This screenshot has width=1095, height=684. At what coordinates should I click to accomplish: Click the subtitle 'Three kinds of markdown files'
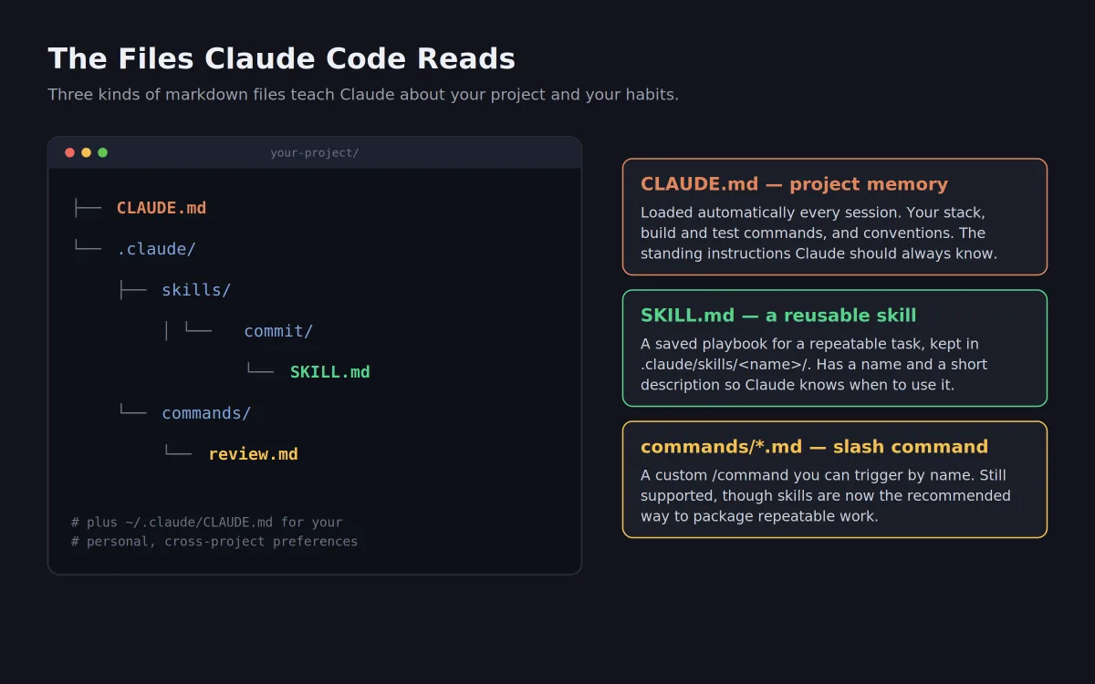pyautogui.click(x=363, y=95)
